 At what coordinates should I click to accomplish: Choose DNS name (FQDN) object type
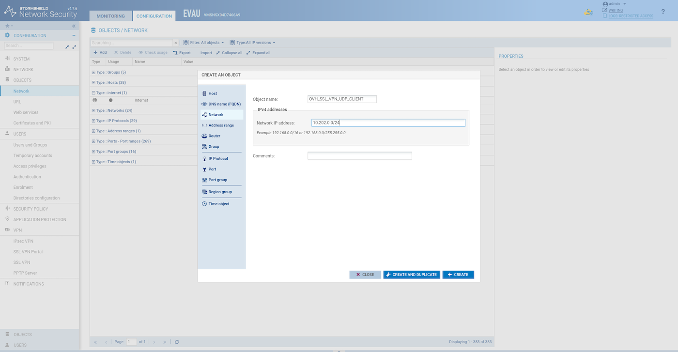[224, 104]
